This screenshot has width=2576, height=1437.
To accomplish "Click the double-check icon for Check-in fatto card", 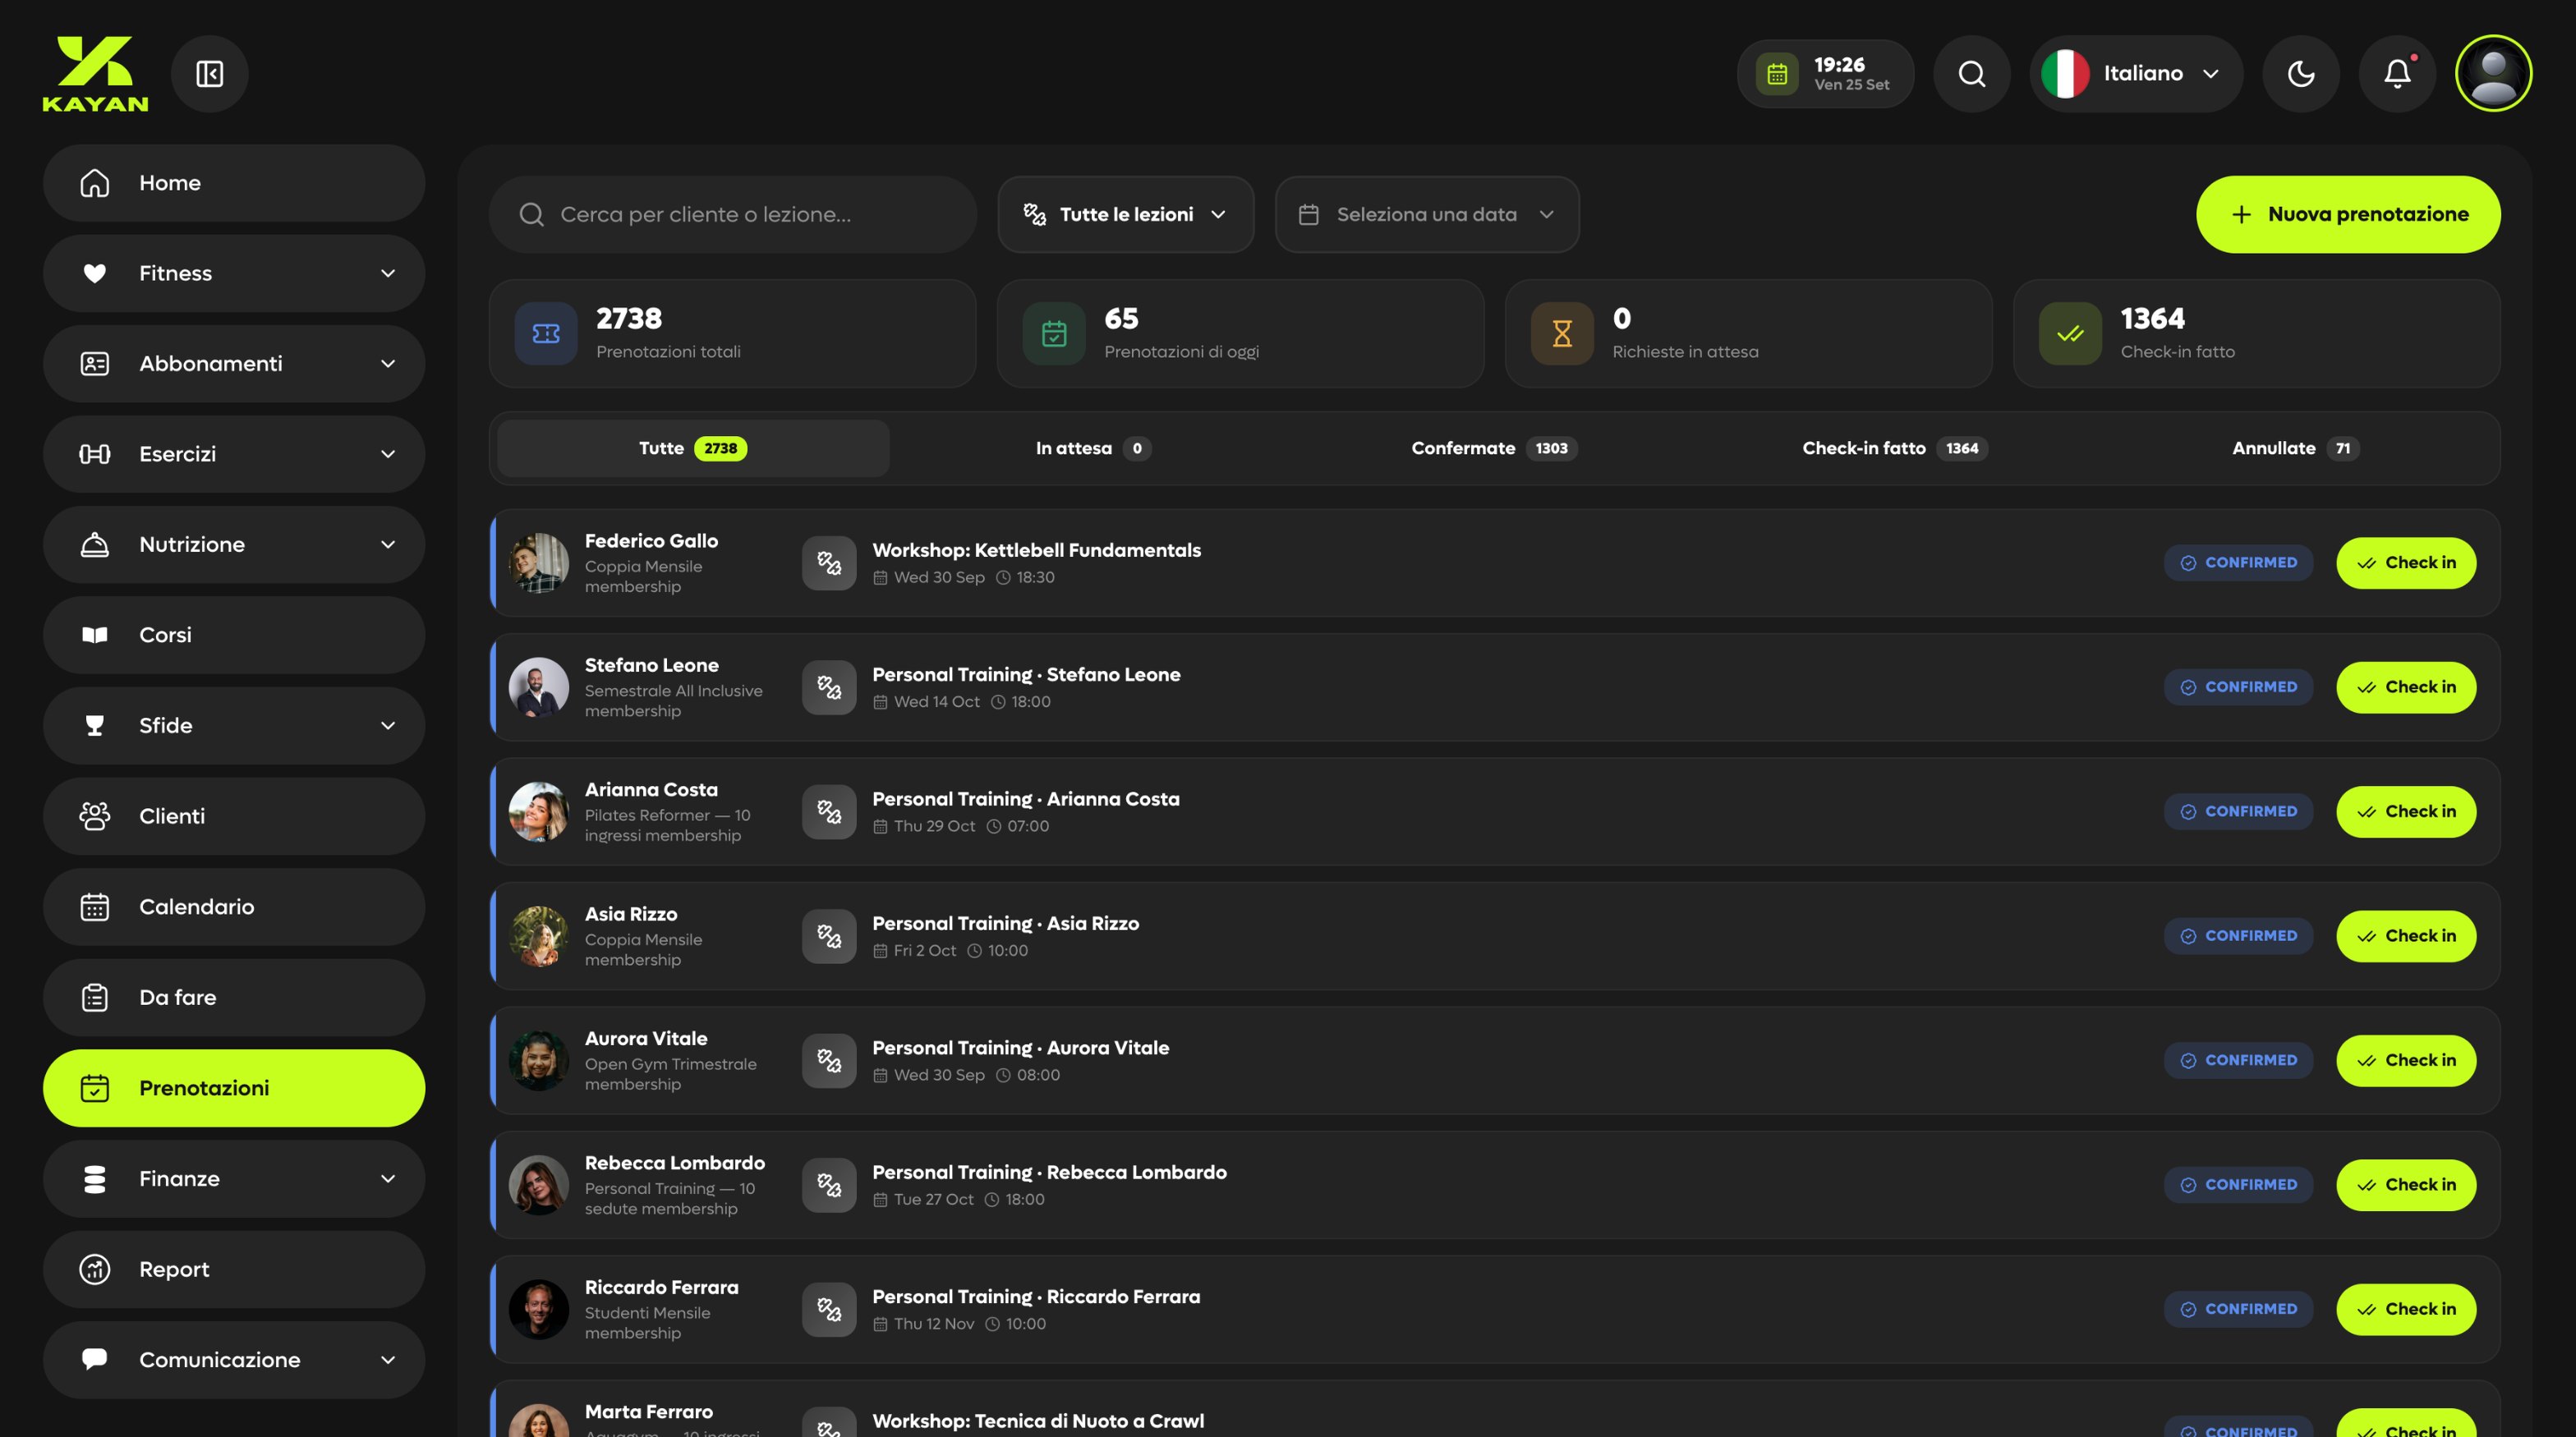I will click(2070, 333).
